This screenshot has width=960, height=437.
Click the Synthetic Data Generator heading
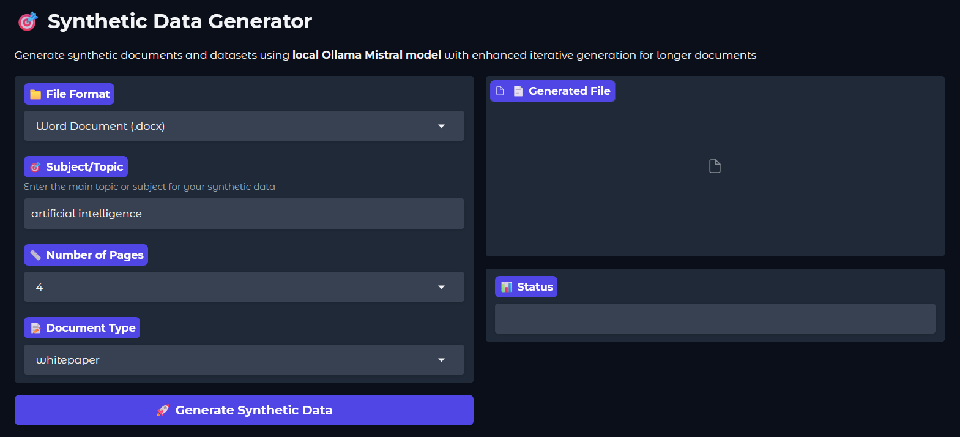180,21
